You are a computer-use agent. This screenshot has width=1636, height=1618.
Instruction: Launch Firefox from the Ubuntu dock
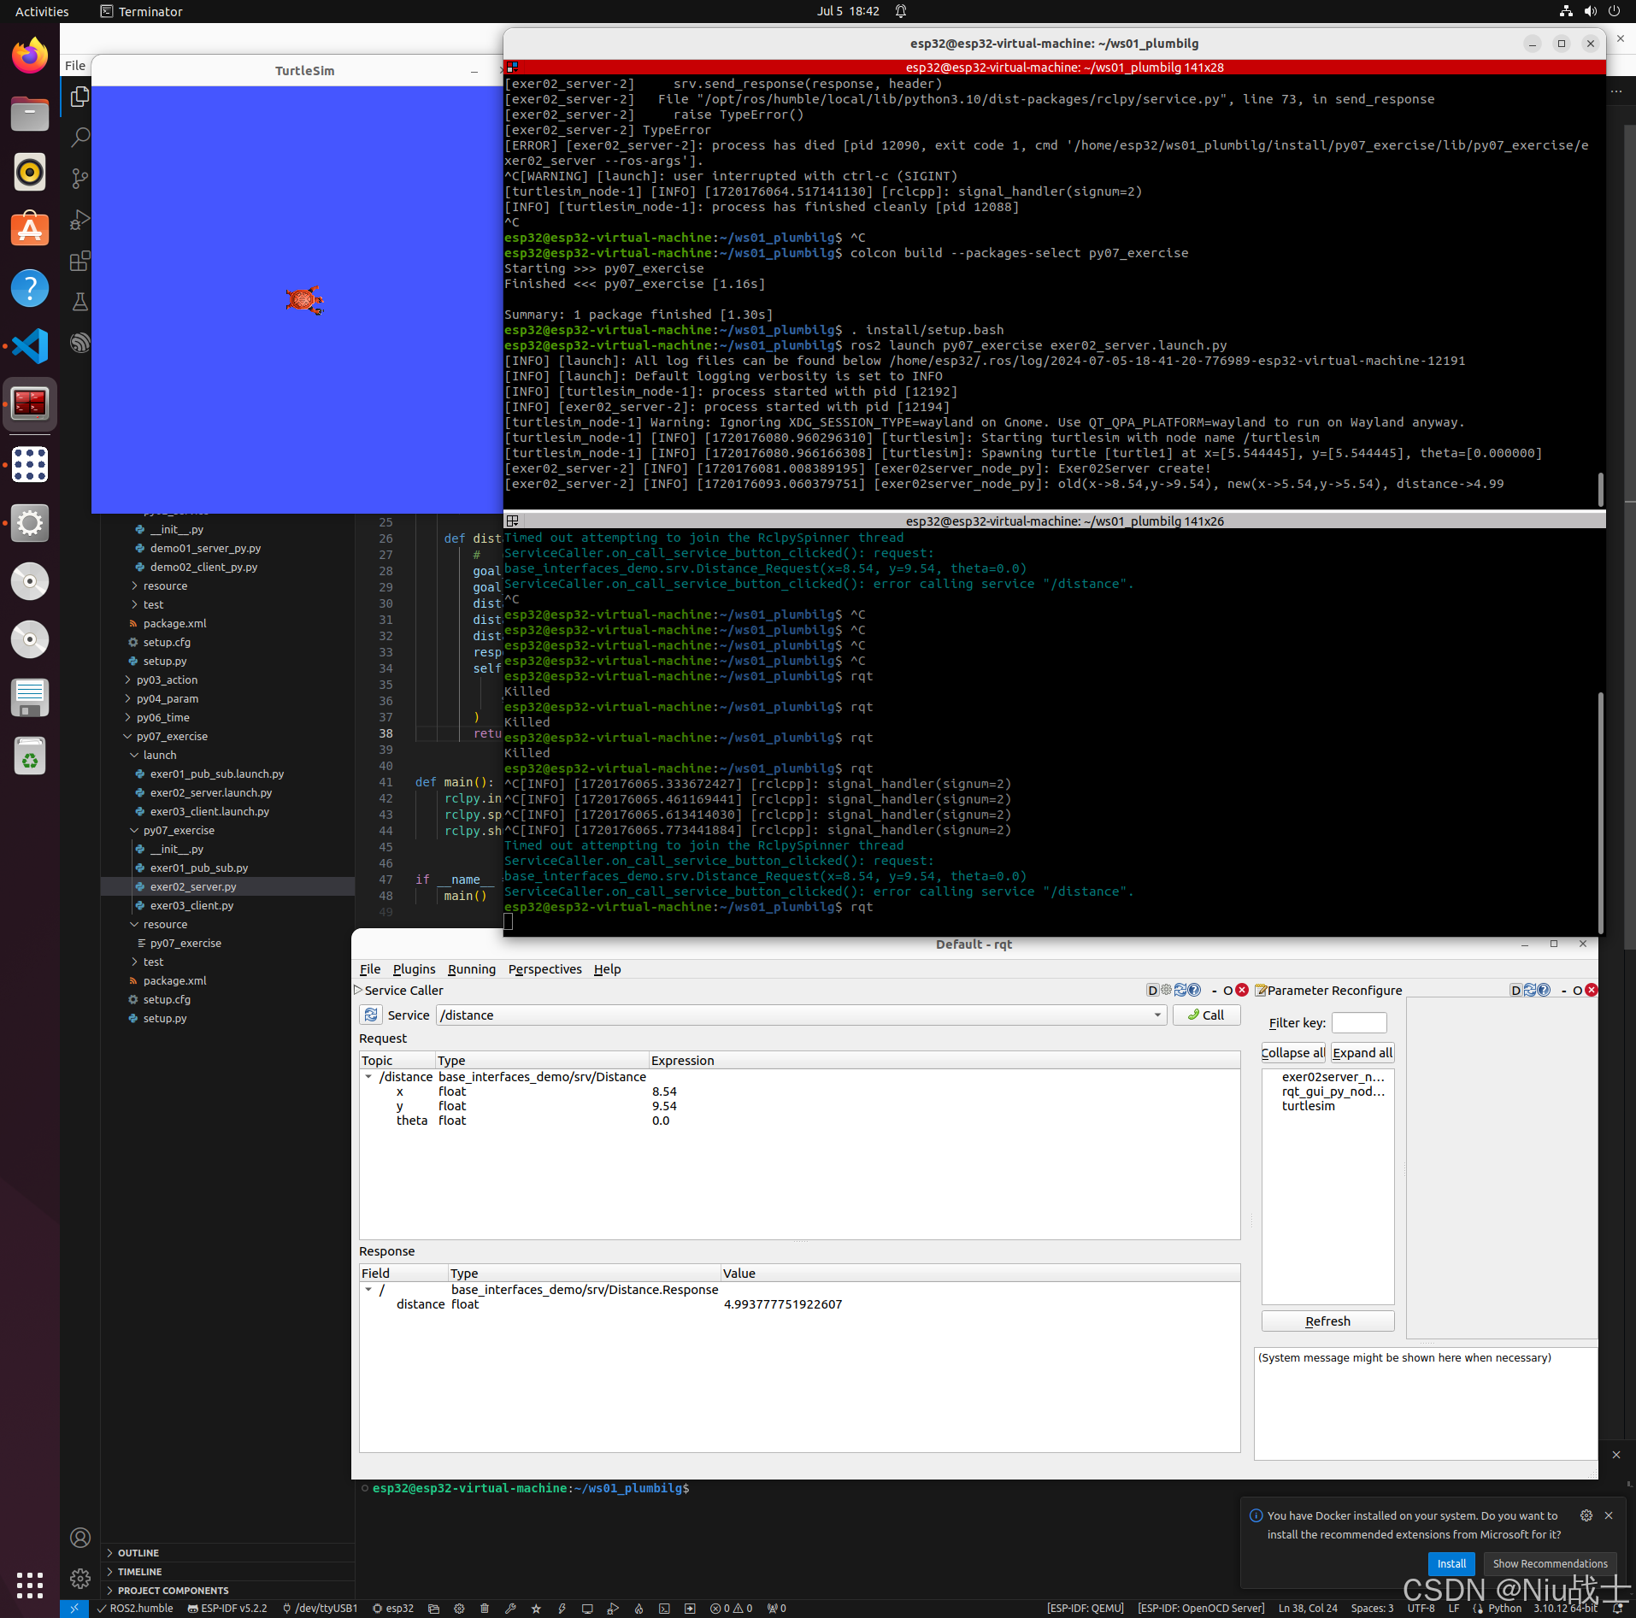point(30,56)
